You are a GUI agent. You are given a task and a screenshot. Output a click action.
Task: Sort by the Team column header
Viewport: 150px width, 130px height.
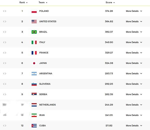click(43, 2)
